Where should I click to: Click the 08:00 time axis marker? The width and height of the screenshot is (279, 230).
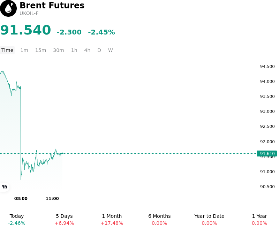click(21, 198)
